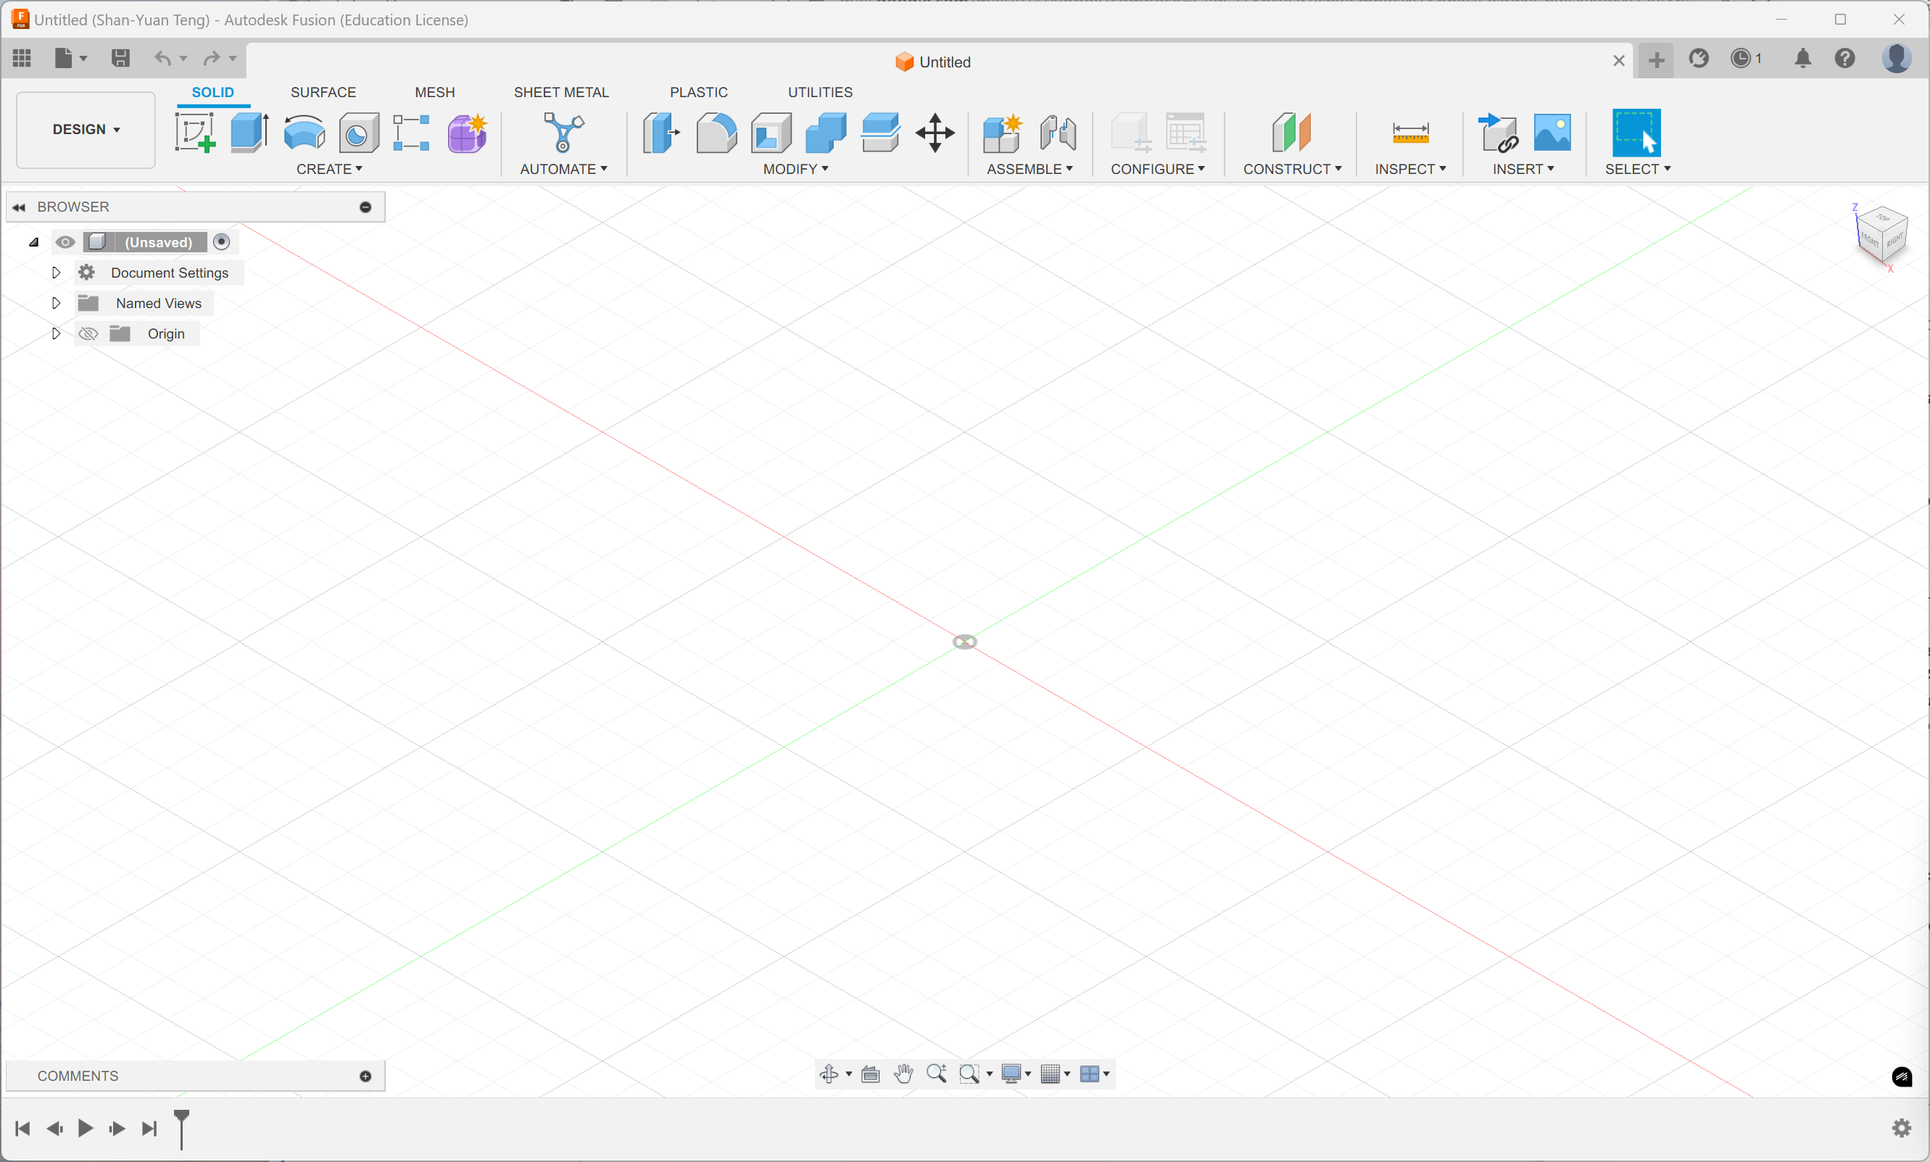Expand the Document Settings tree node
This screenshot has height=1162, width=1930.
point(56,273)
